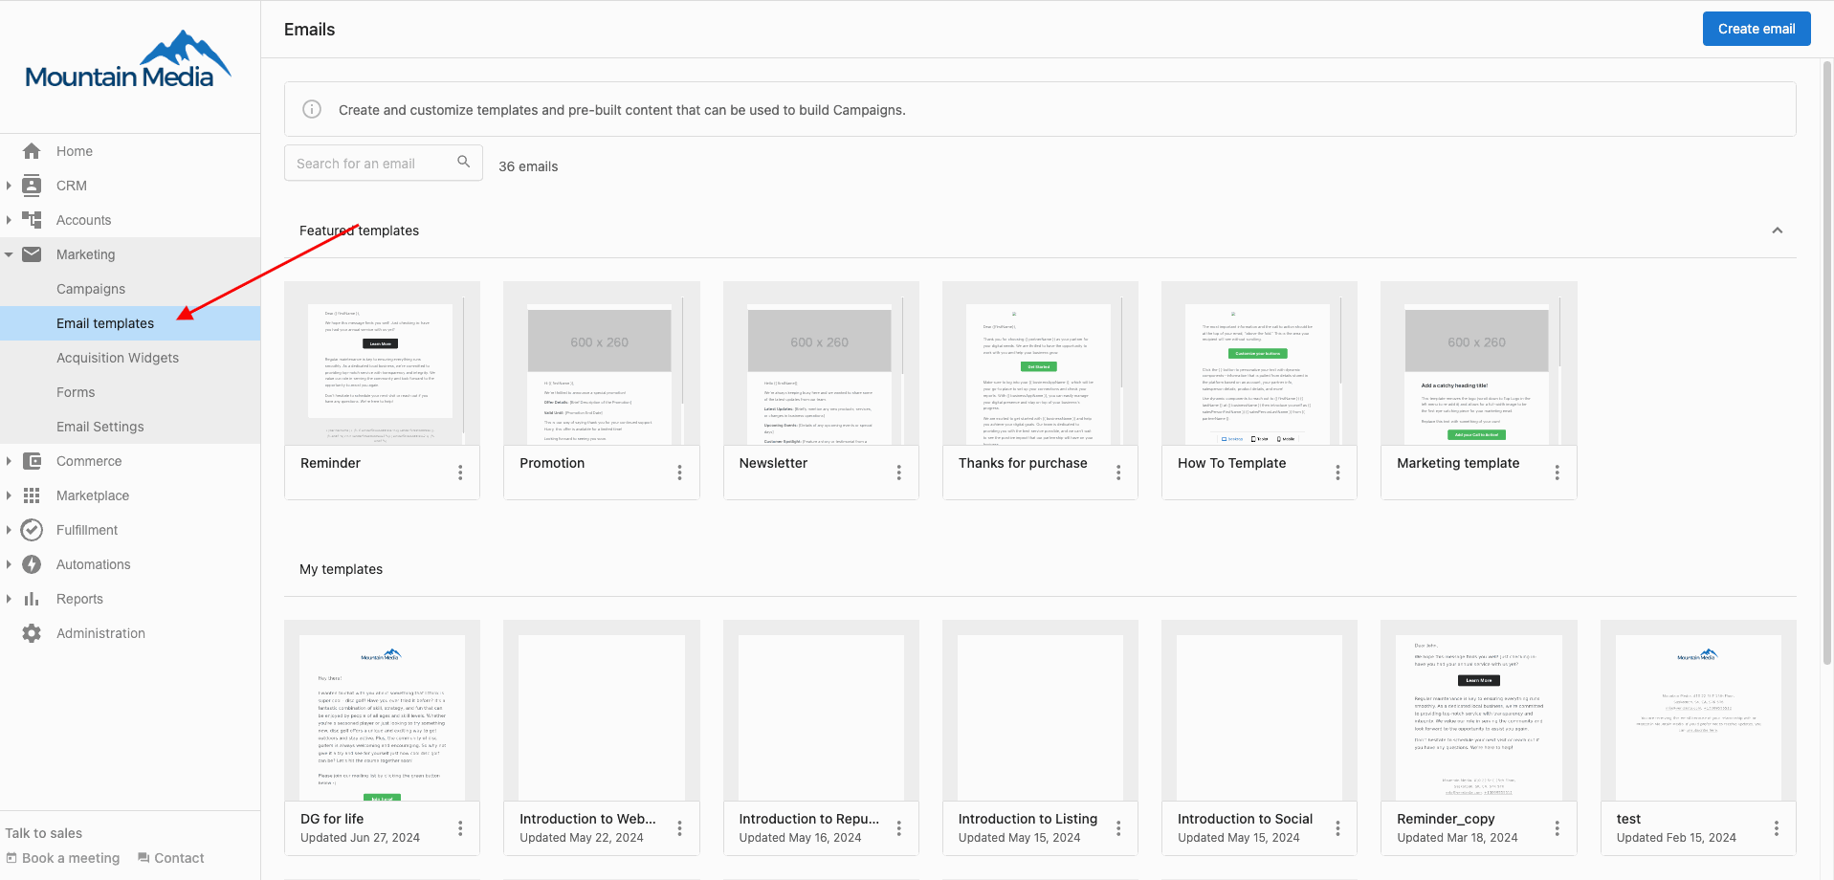Expand the Accounts section arrow
The width and height of the screenshot is (1834, 880).
9,220
